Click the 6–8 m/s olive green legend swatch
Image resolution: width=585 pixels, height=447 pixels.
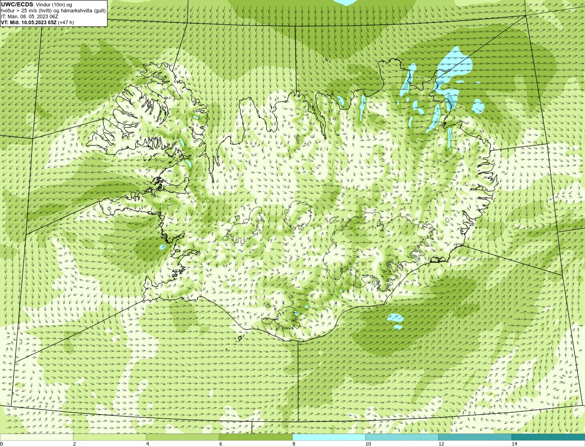point(256,437)
